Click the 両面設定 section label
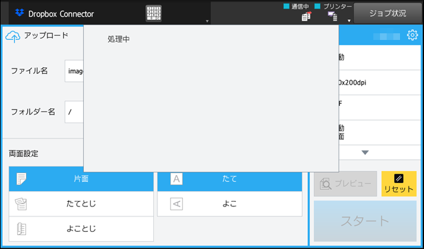This screenshot has width=424, height=249. 23,154
